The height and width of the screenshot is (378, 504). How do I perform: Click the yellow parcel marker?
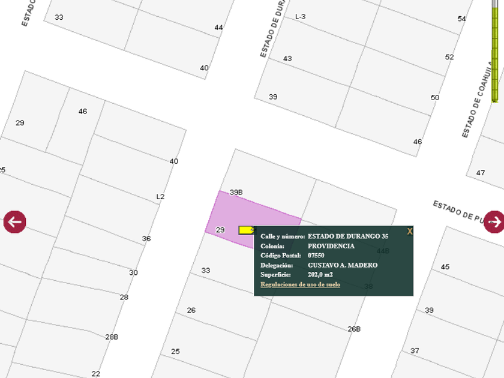point(245,230)
